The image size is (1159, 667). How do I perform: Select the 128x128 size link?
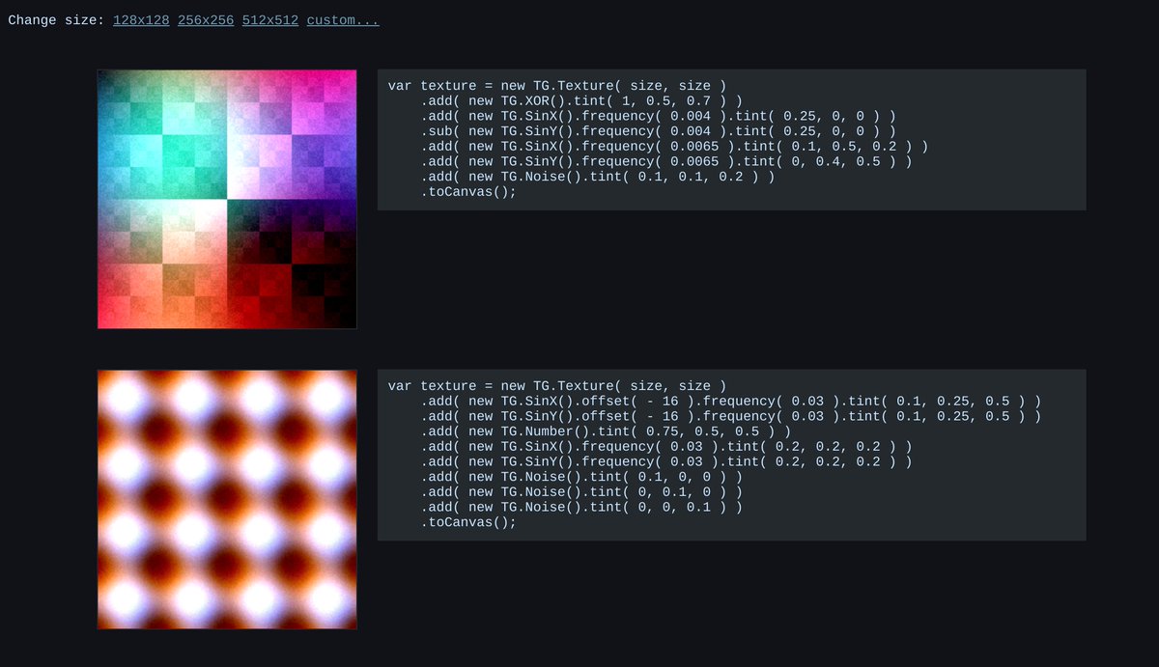(141, 20)
